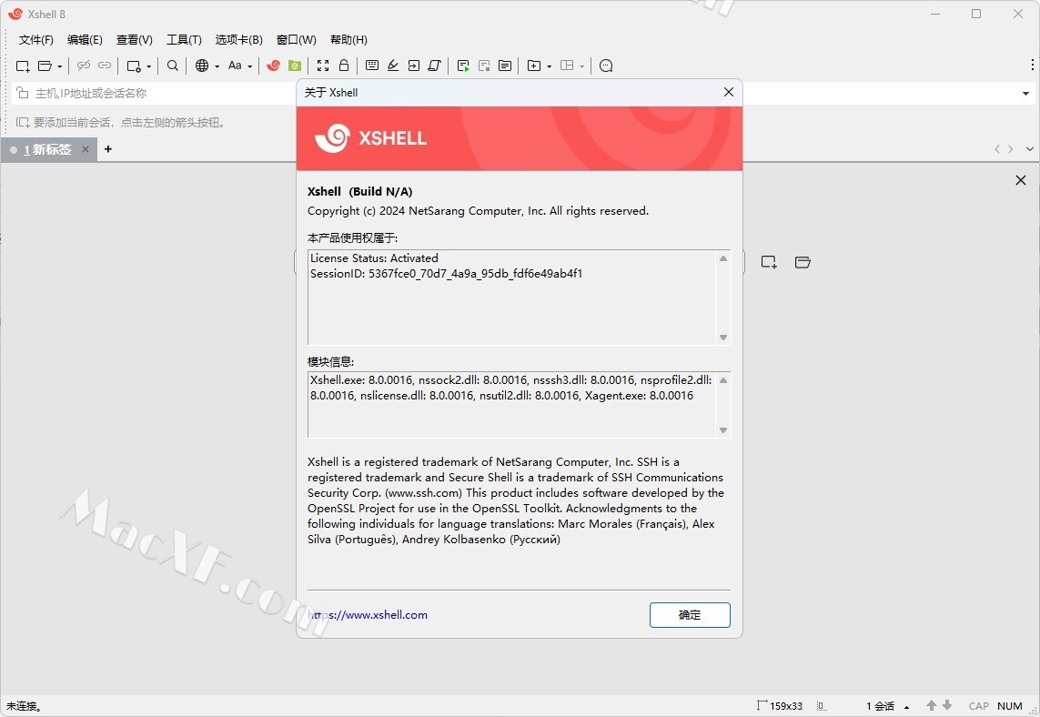This screenshot has height=717, width=1040.
Task: Open the 文件(F) menu
Action: 35,40
